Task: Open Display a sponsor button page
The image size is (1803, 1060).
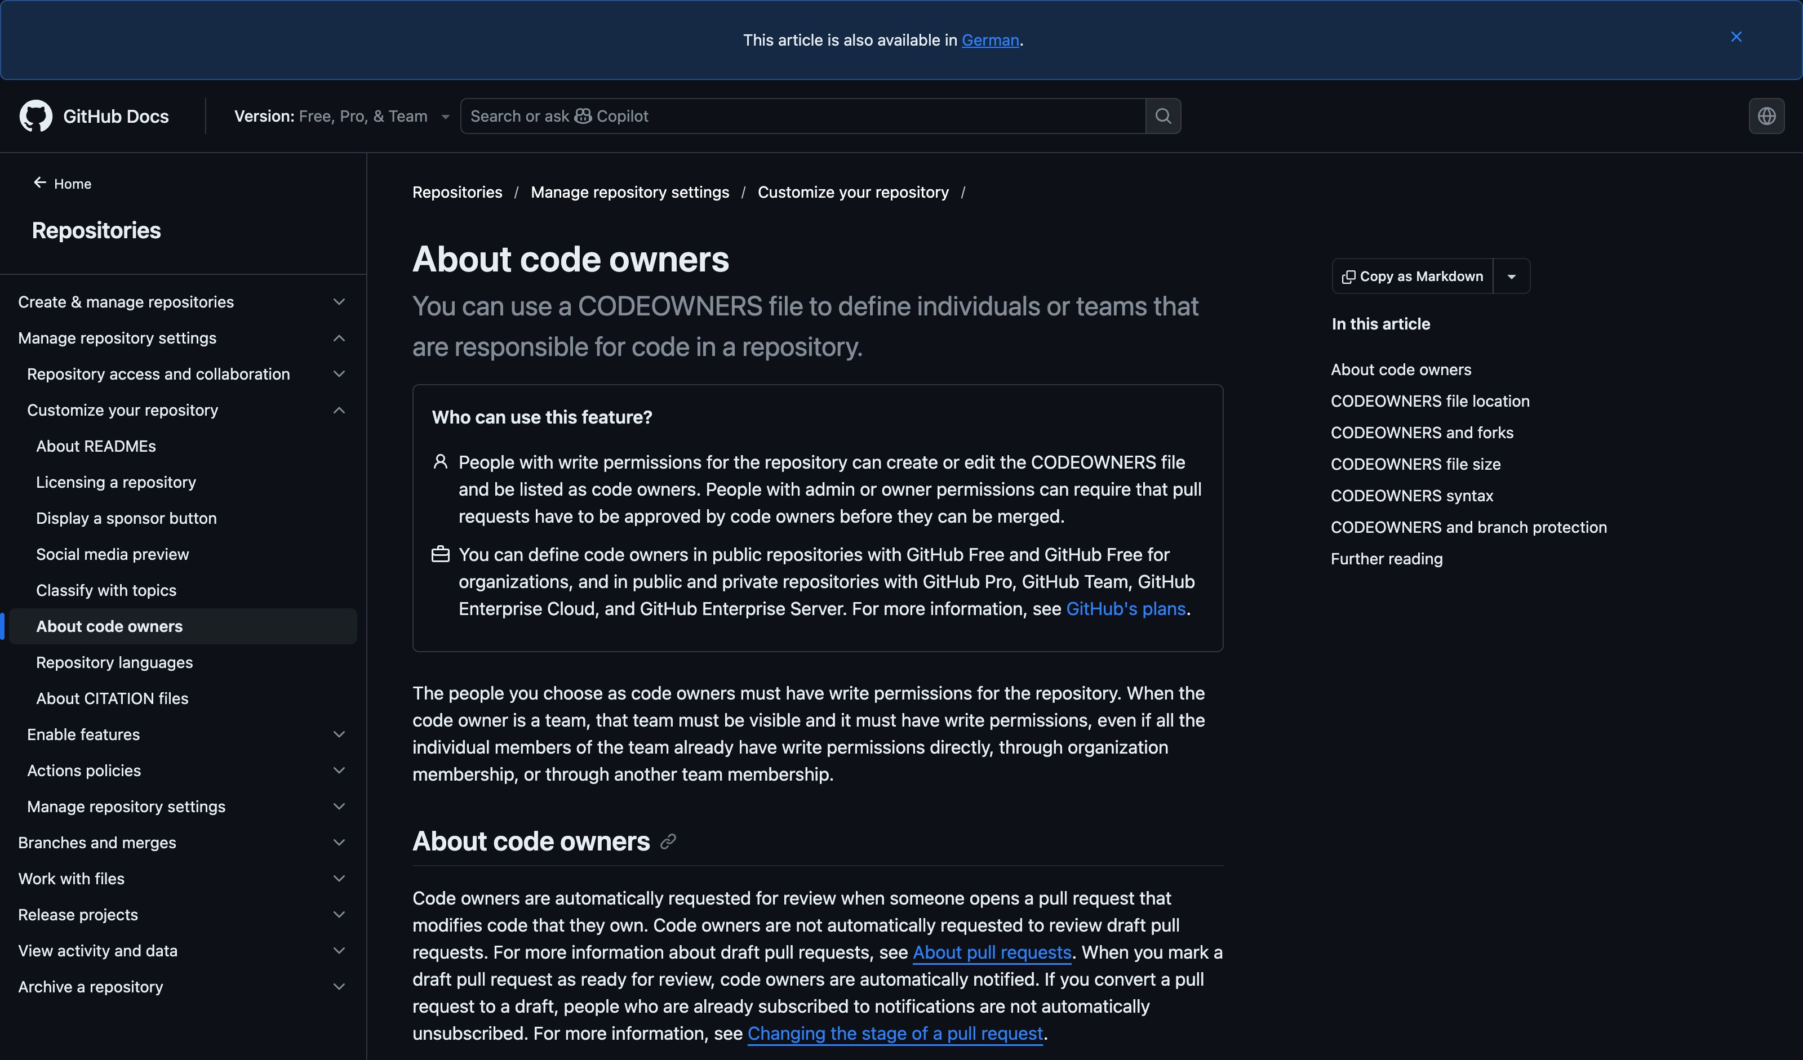Action: [x=126, y=519]
